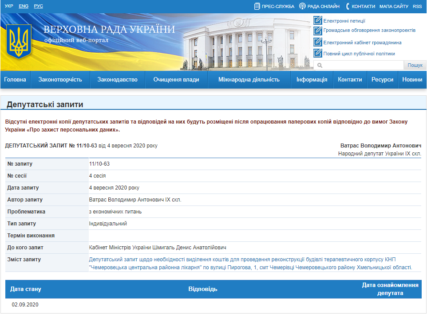Click the Contacts phone icon

coord(348,6)
